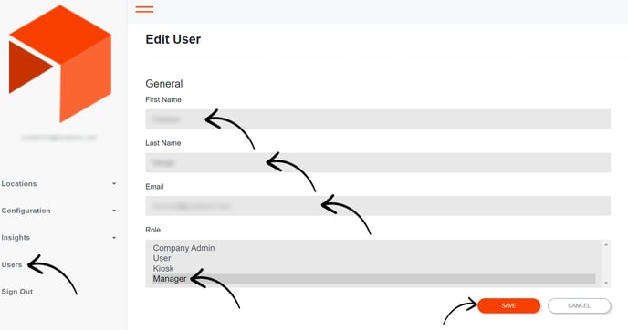This screenshot has height=330, width=628.
Task: Expand the Configuration dropdown arrow
Action: click(x=114, y=211)
